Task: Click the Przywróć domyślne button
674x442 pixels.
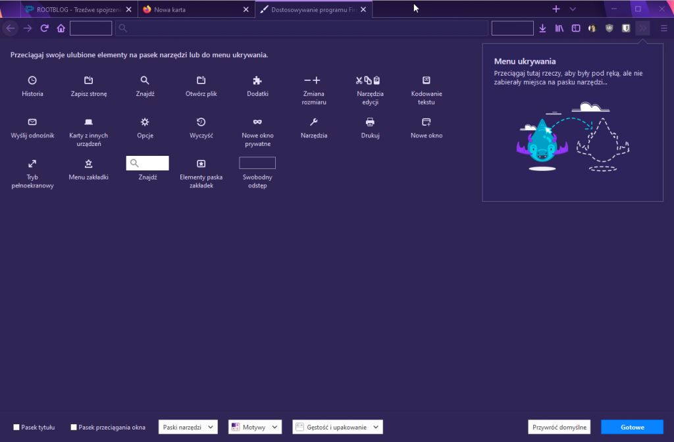Action: [559, 427]
